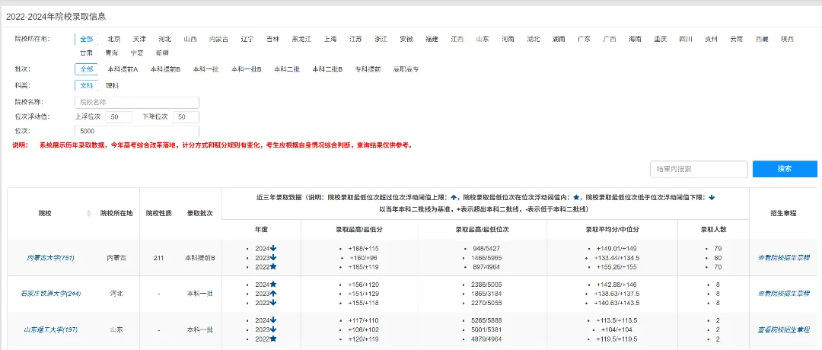Click the 2022-2024年院校录取信息 page title
Screen dimensions: 822x350
pyautogui.click(x=56, y=17)
